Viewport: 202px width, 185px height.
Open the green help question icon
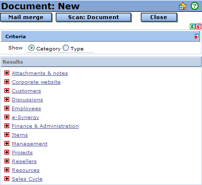[x=195, y=6]
